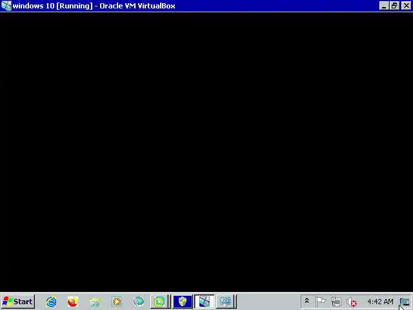Click the muted speaker volume icon

coord(352,302)
